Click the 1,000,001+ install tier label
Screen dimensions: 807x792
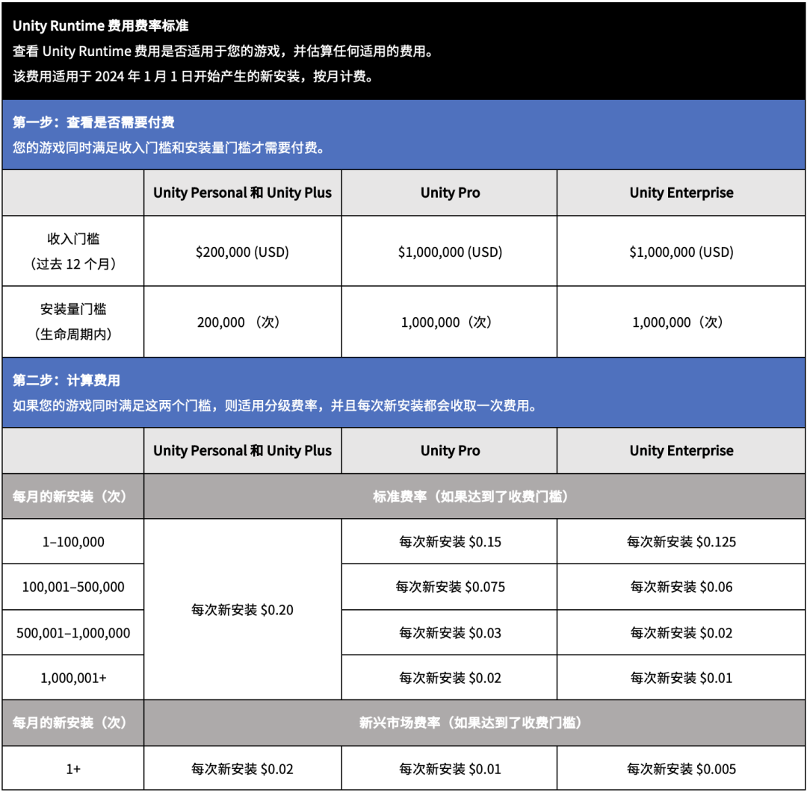click(x=71, y=676)
